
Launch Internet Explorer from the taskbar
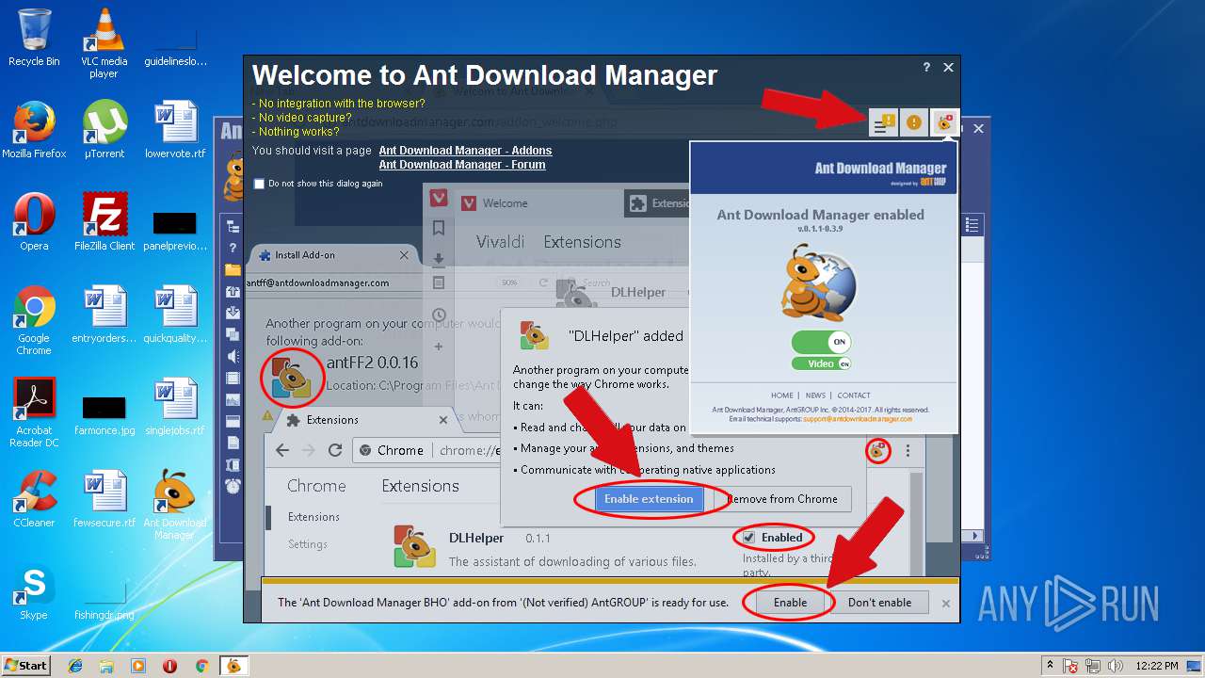click(75, 666)
